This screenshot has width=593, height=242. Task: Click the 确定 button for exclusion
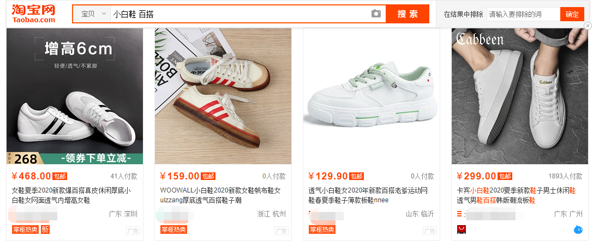click(x=572, y=14)
